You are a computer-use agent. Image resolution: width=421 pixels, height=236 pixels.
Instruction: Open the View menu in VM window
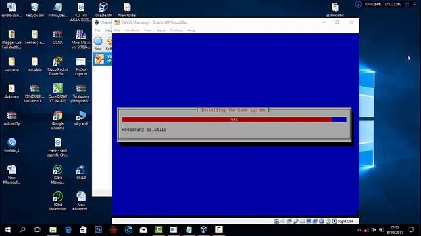[148, 31]
